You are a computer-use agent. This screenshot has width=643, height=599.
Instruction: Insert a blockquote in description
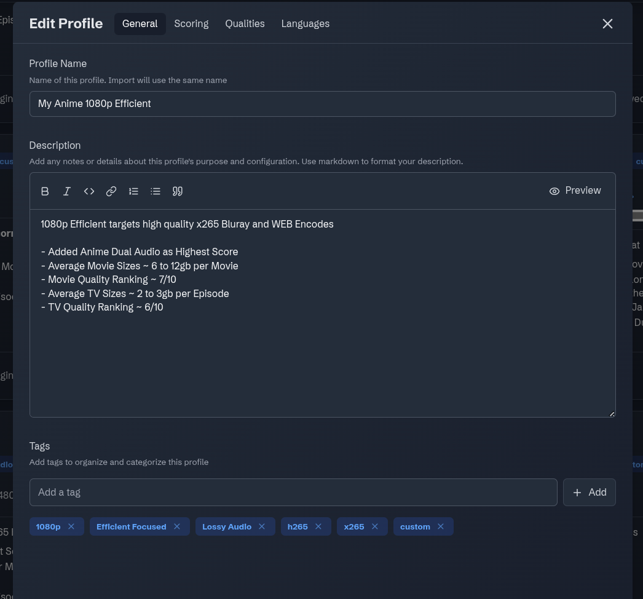178,191
